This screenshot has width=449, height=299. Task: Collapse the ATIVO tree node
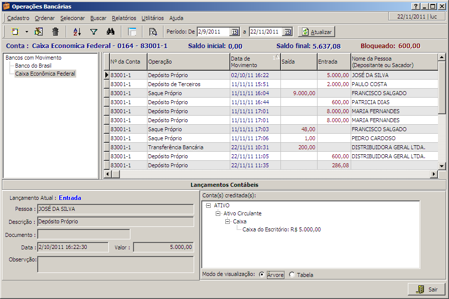(x=209, y=205)
